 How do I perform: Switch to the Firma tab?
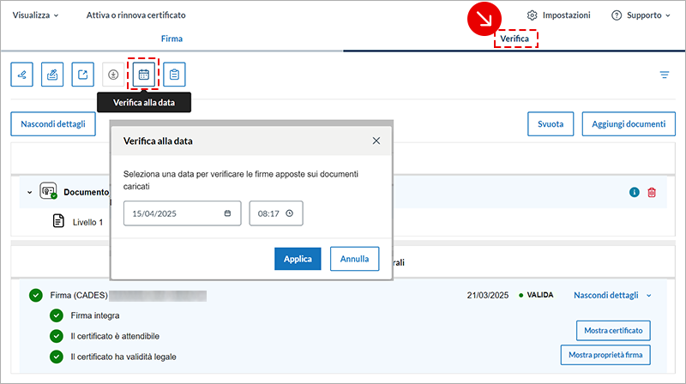(x=171, y=39)
